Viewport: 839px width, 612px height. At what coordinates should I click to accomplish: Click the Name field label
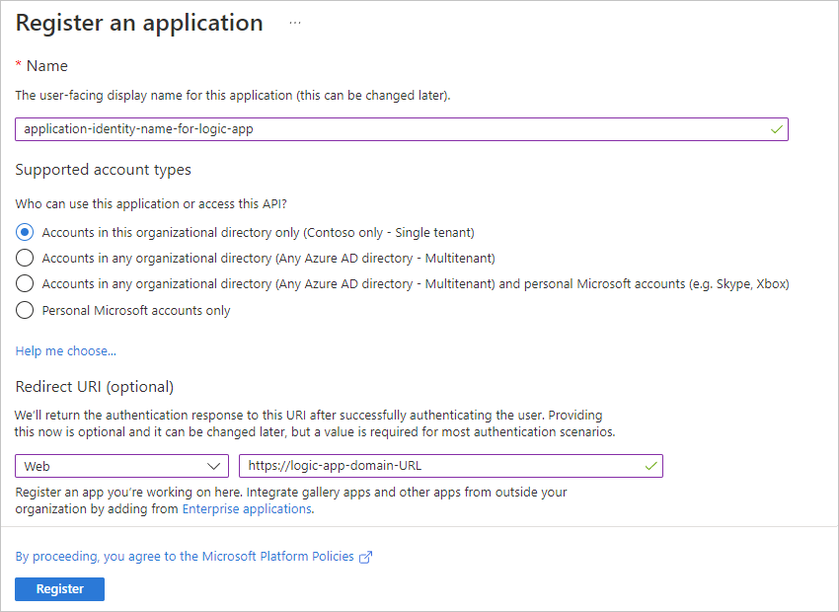[x=47, y=66]
